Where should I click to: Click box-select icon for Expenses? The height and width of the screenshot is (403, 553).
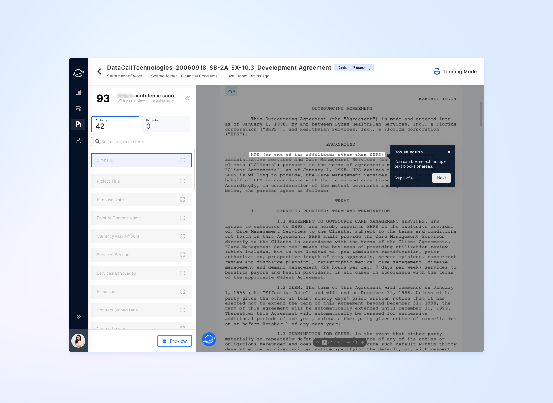click(183, 292)
